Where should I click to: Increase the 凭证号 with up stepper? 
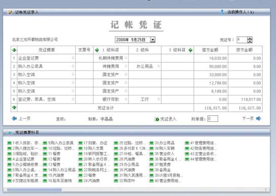pyautogui.click(x=250, y=38)
